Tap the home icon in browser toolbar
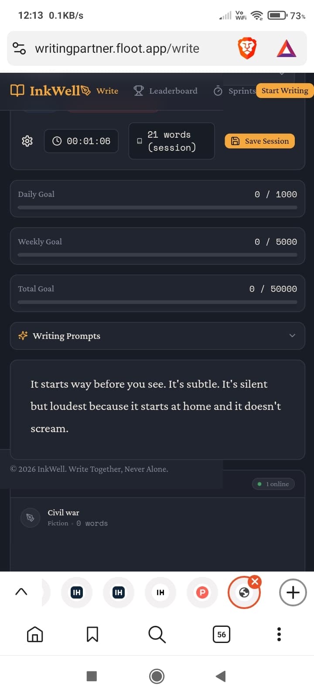This screenshot has width=314, height=697. [x=34, y=635]
